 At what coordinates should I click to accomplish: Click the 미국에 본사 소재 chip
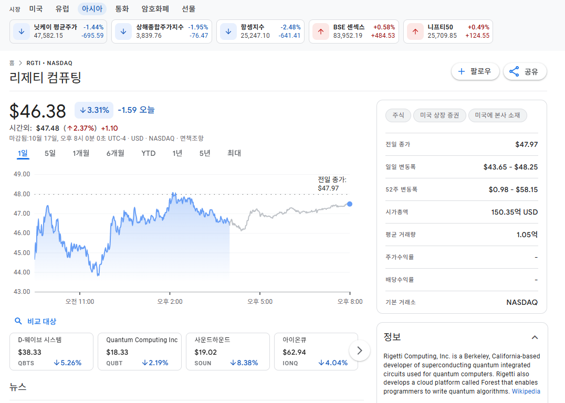tap(497, 115)
